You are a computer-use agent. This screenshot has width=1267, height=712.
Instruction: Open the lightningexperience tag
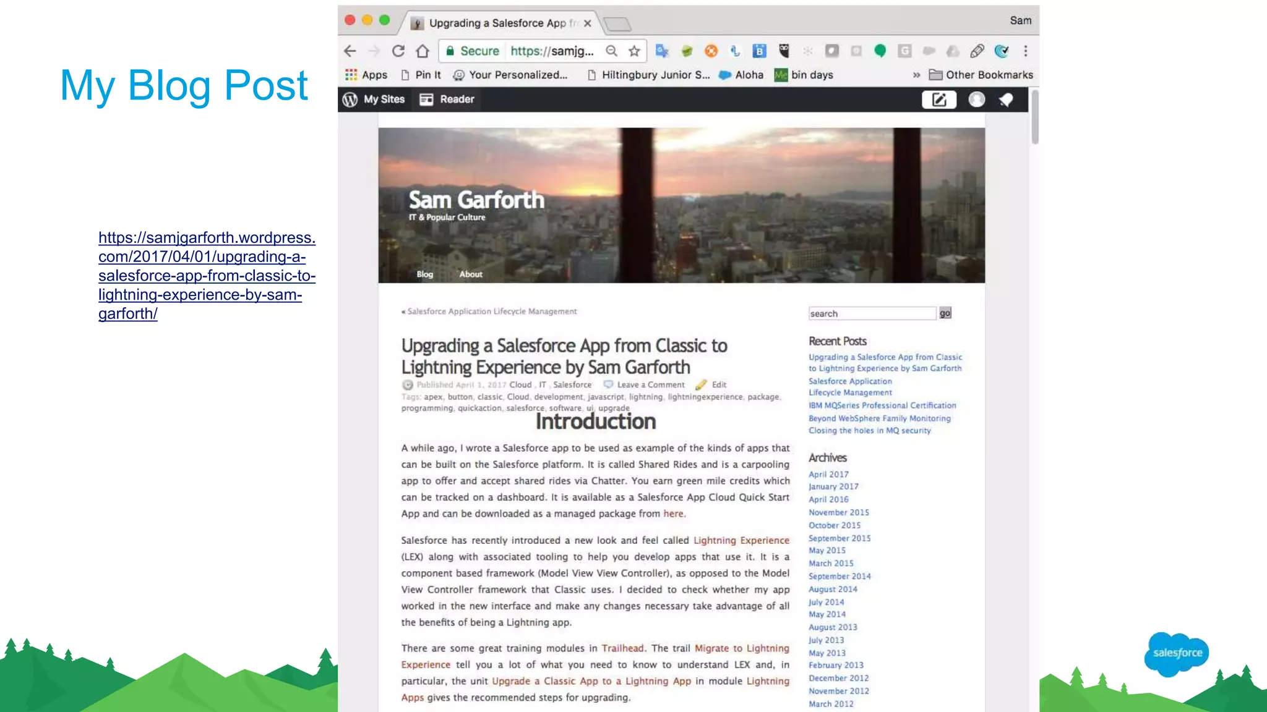tap(705, 397)
